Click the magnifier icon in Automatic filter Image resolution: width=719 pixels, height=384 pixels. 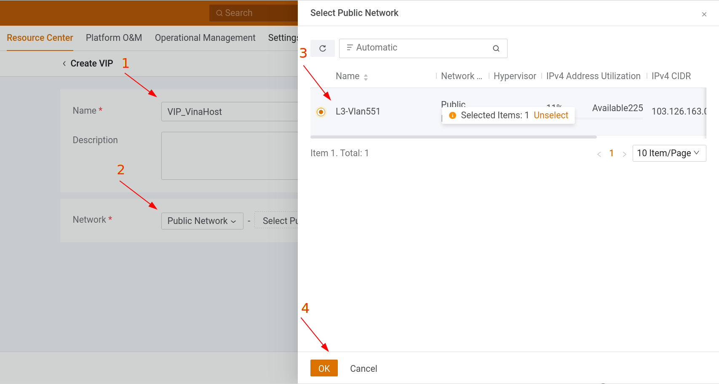click(x=496, y=48)
